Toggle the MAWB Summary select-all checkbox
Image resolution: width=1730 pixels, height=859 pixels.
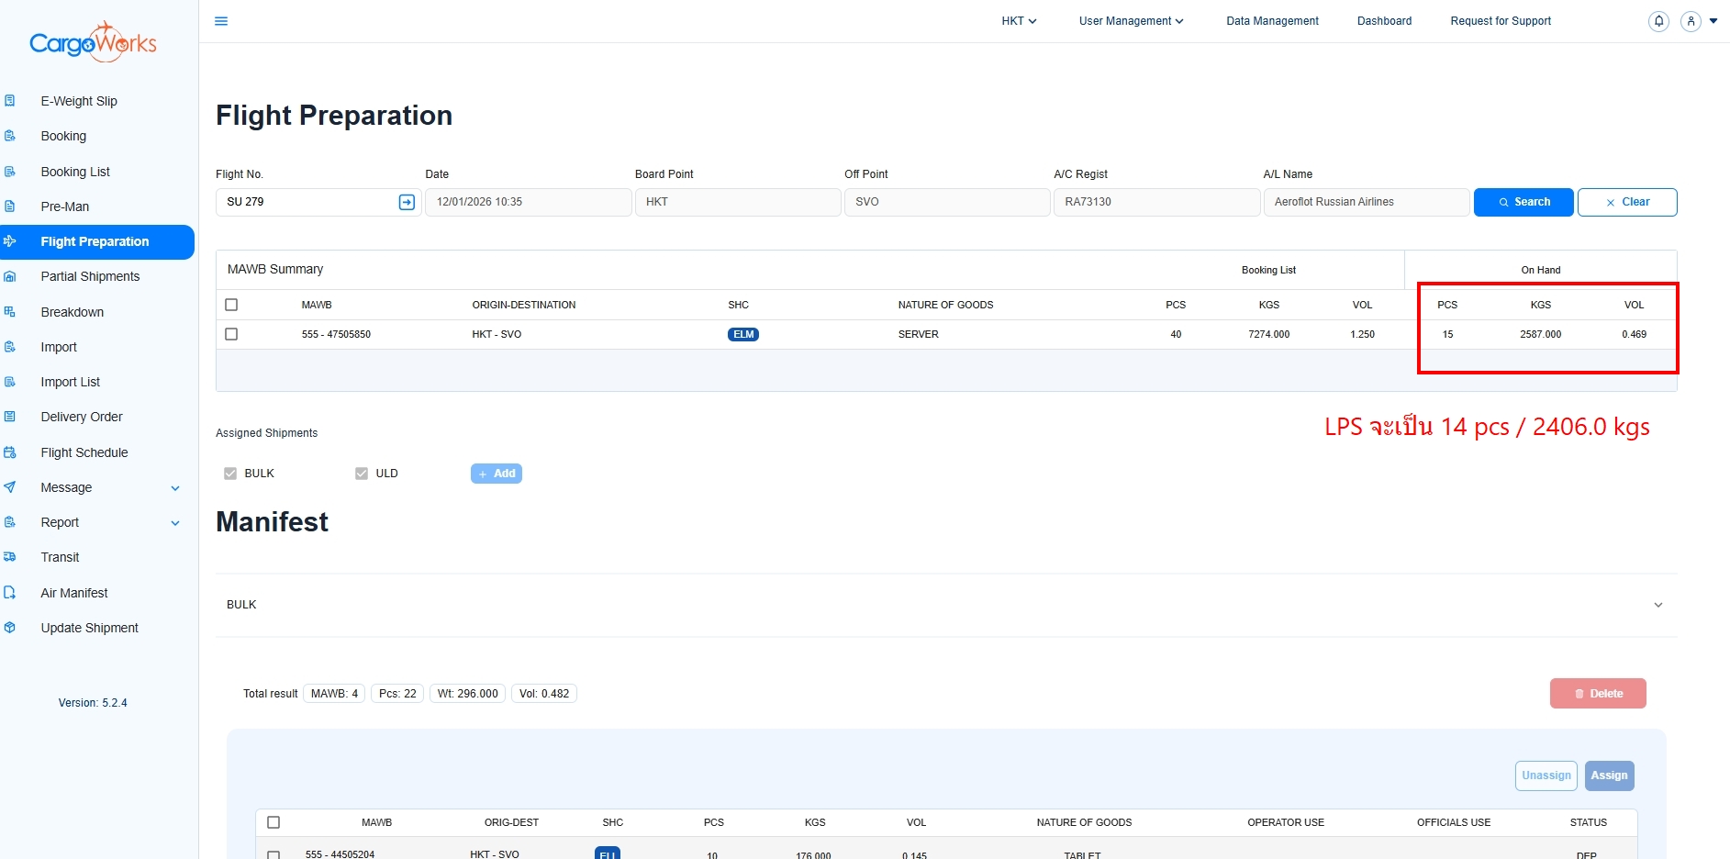[x=231, y=305]
